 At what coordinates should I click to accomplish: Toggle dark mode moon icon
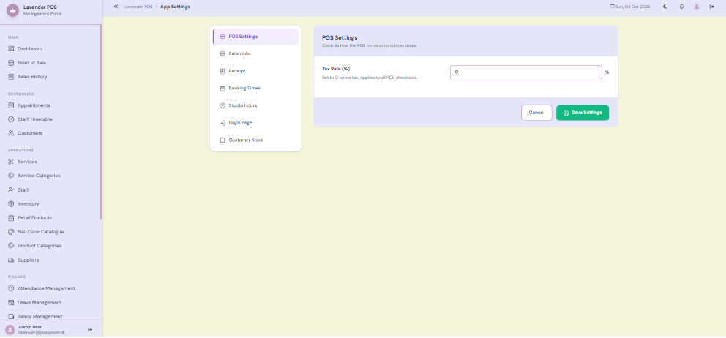click(665, 7)
